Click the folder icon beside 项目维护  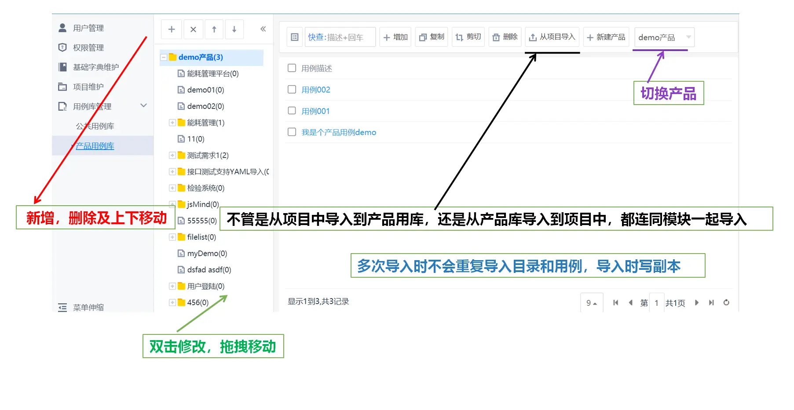coord(62,87)
